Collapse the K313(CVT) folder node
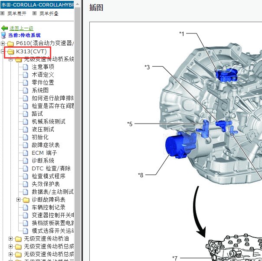262x261 pixels. 3,51
